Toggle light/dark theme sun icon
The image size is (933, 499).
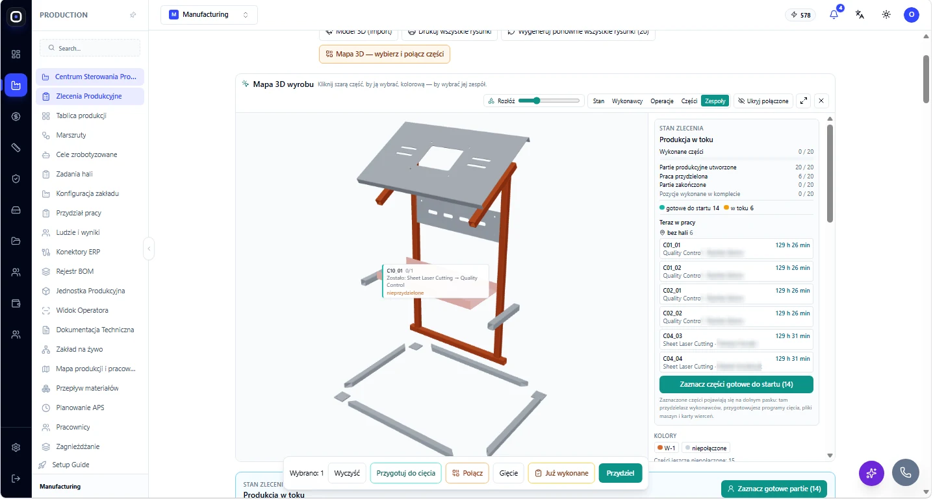[x=886, y=15]
